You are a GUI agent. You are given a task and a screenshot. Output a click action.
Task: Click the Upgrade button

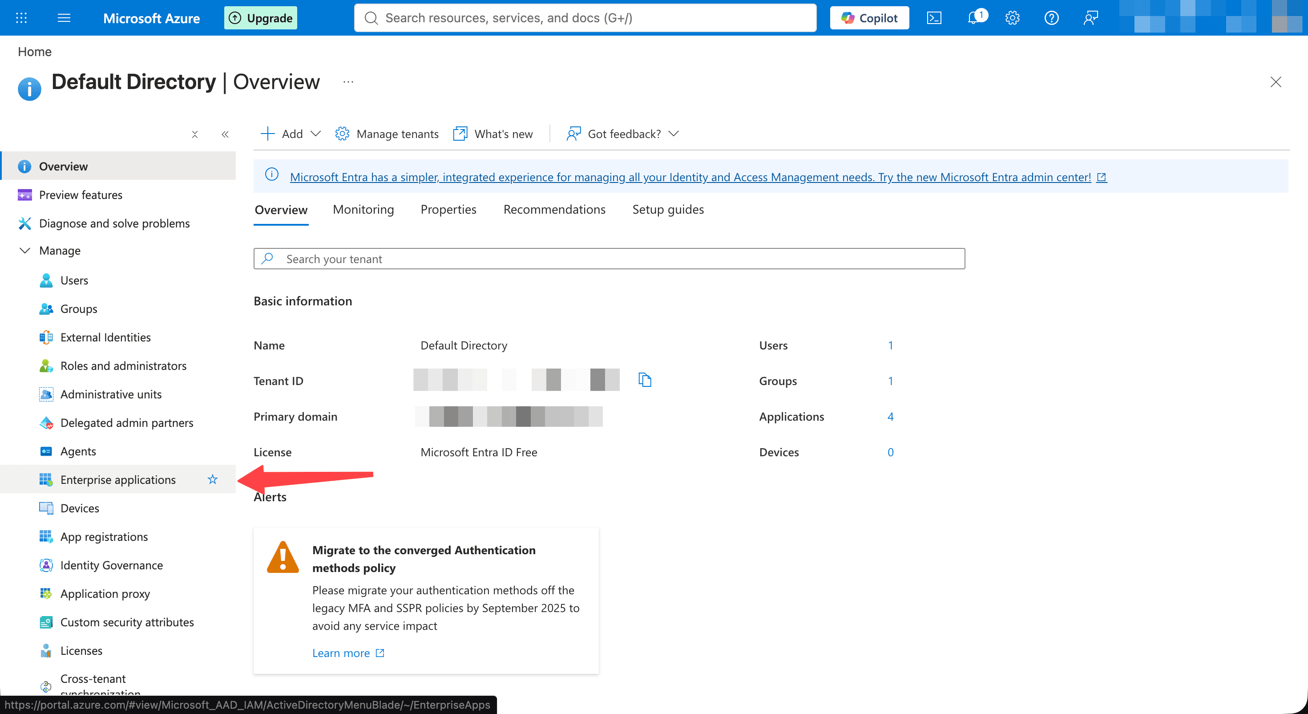click(x=260, y=18)
